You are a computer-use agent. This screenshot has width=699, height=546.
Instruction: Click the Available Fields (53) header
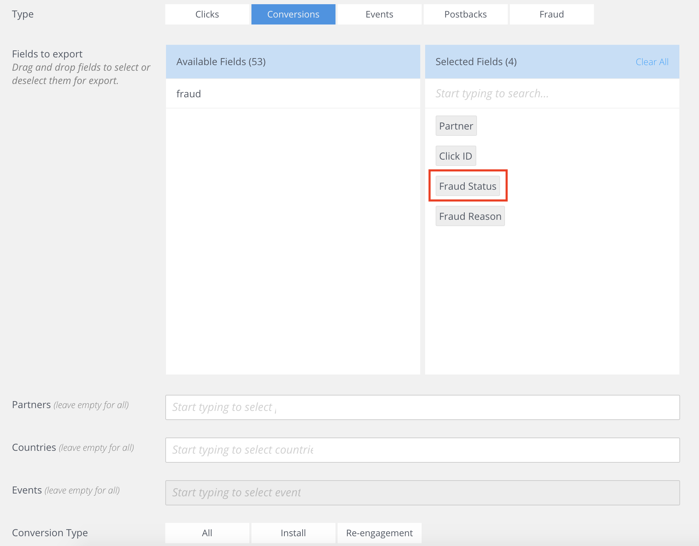(x=221, y=62)
